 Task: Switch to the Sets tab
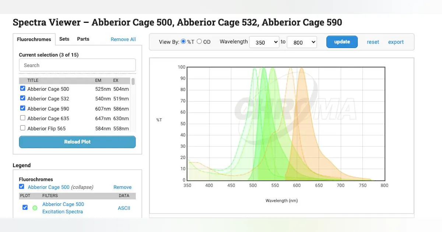64,39
